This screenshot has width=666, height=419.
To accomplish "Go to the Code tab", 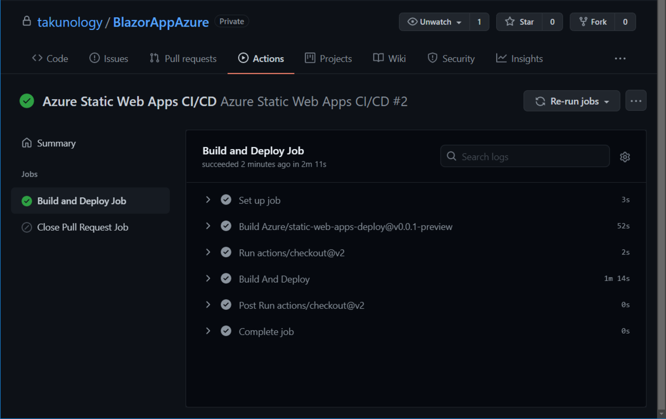I will point(50,59).
